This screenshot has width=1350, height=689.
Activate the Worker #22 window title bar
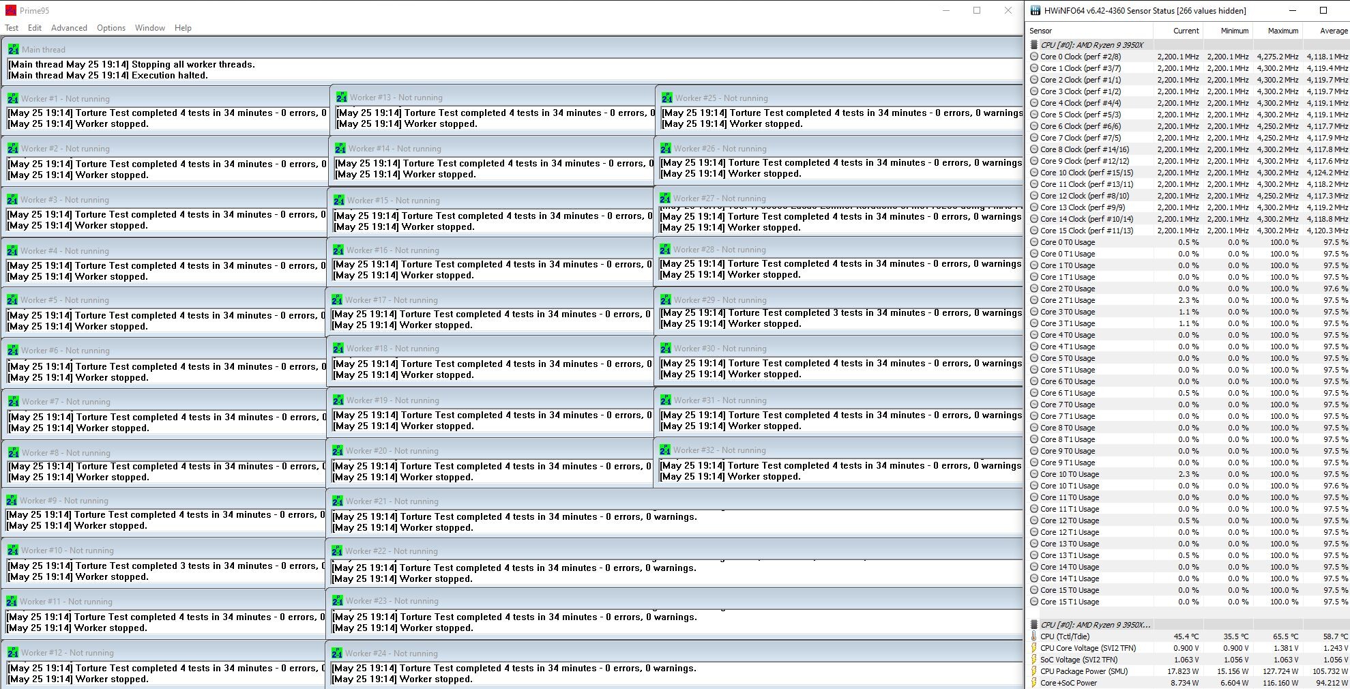click(x=675, y=551)
